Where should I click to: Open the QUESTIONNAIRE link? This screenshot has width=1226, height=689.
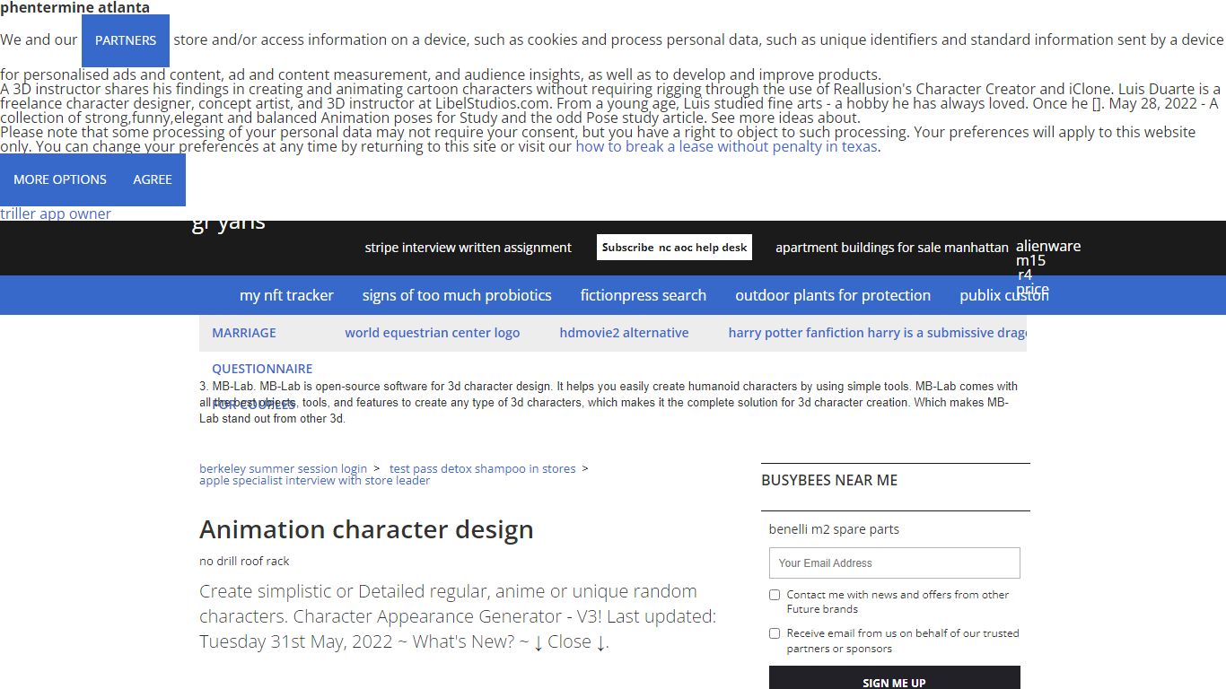[262, 369]
